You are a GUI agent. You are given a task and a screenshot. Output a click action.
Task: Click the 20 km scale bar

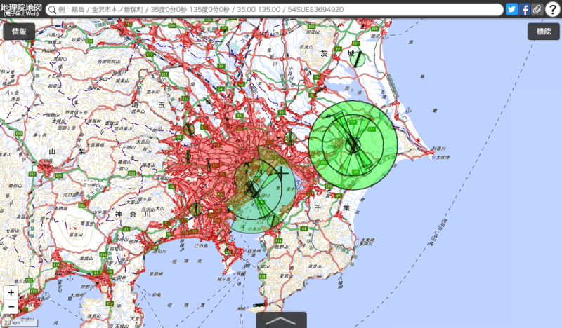click(20, 322)
